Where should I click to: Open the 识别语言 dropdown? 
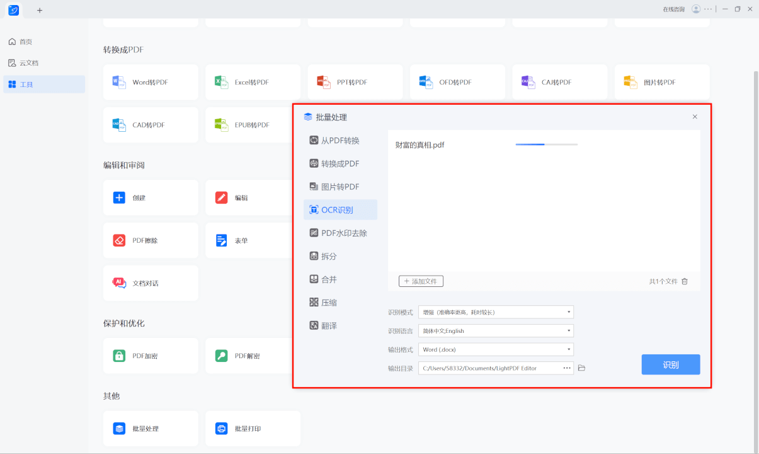click(x=496, y=330)
